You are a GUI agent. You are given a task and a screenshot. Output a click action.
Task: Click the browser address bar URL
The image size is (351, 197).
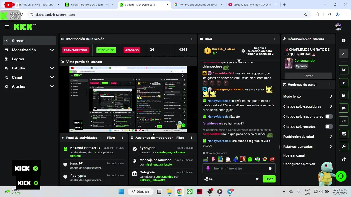pos(55,15)
